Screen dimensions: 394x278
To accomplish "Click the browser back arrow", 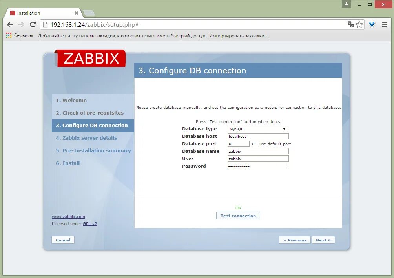I will pyautogui.click(x=10, y=25).
